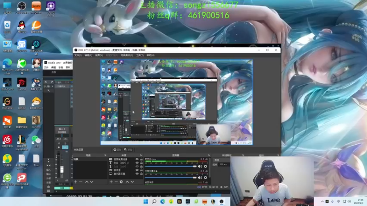Pop out the 来源 dock panel
Screen dimensions: 367x206
141,155
